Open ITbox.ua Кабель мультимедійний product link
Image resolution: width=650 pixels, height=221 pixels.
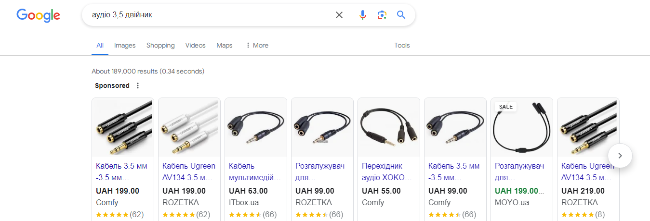coord(254,172)
